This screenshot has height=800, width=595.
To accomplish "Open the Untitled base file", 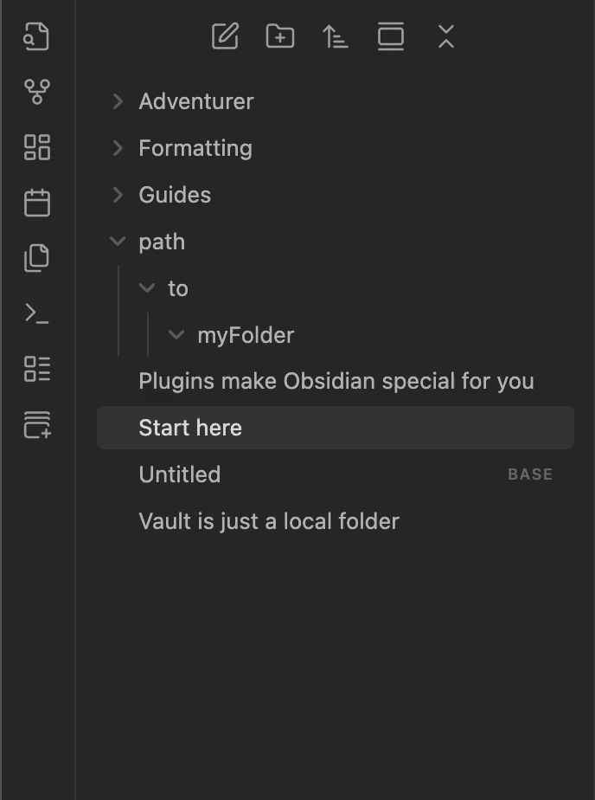I will tap(180, 474).
